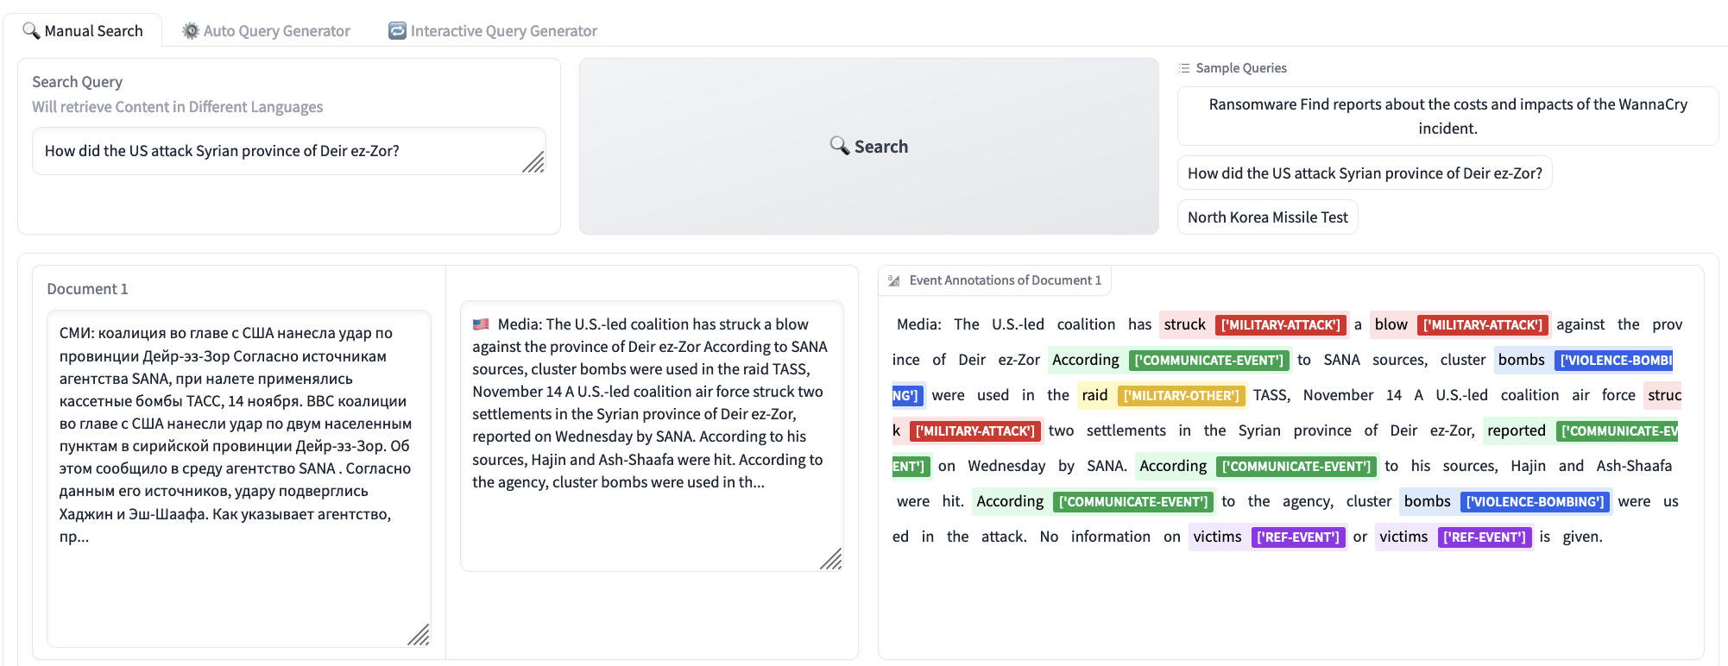Click into the Russian Document 1 text area
This screenshot has height=666, width=1728.
coord(237,474)
